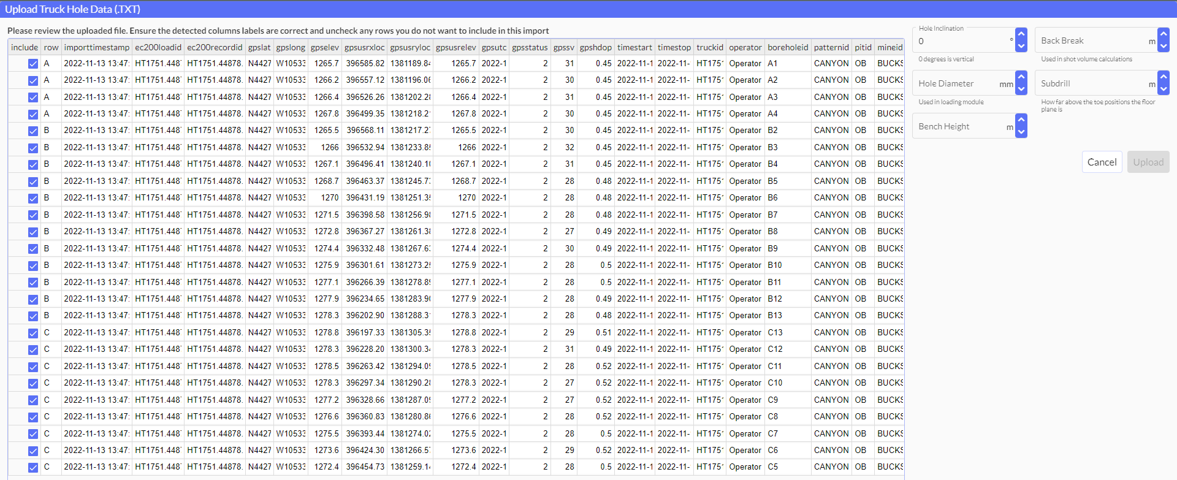Decrement Hole Diameter using the down arrow

point(1021,89)
